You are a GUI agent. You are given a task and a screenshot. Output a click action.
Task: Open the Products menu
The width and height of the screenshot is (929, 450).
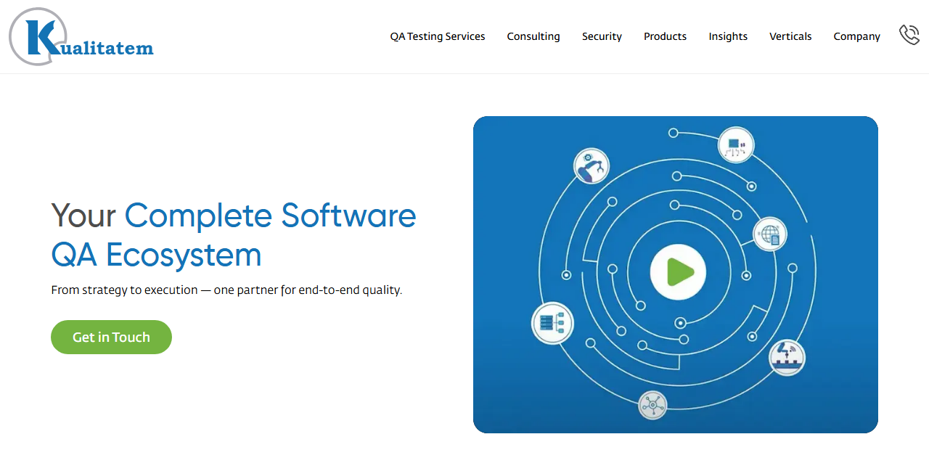pyautogui.click(x=665, y=36)
